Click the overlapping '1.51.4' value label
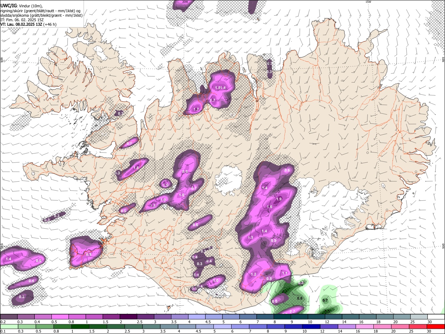 (220, 88)
